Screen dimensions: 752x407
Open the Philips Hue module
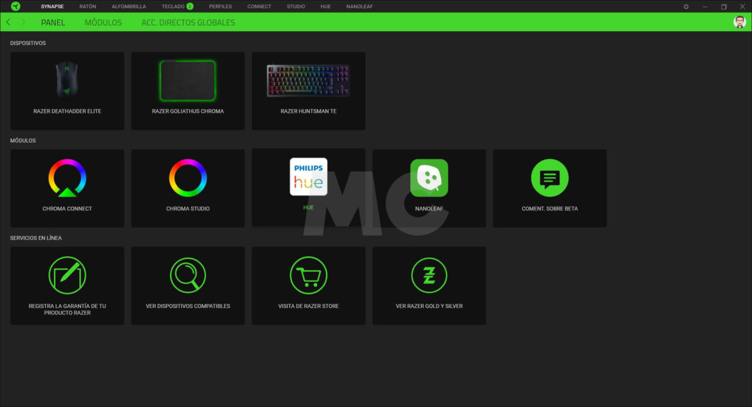coord(308,177)
